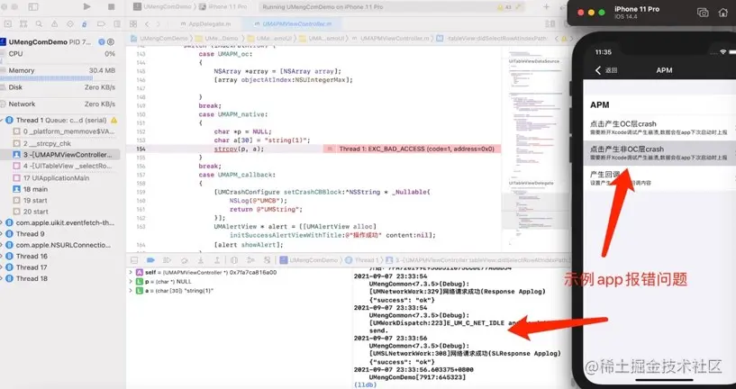736x389 pixels.
Task: Choose the iPhone 11 Pro run destination
Action: (223, 7)
